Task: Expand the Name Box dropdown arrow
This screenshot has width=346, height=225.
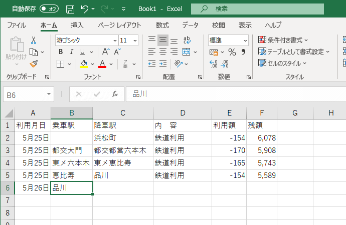Action: (49, 94)
